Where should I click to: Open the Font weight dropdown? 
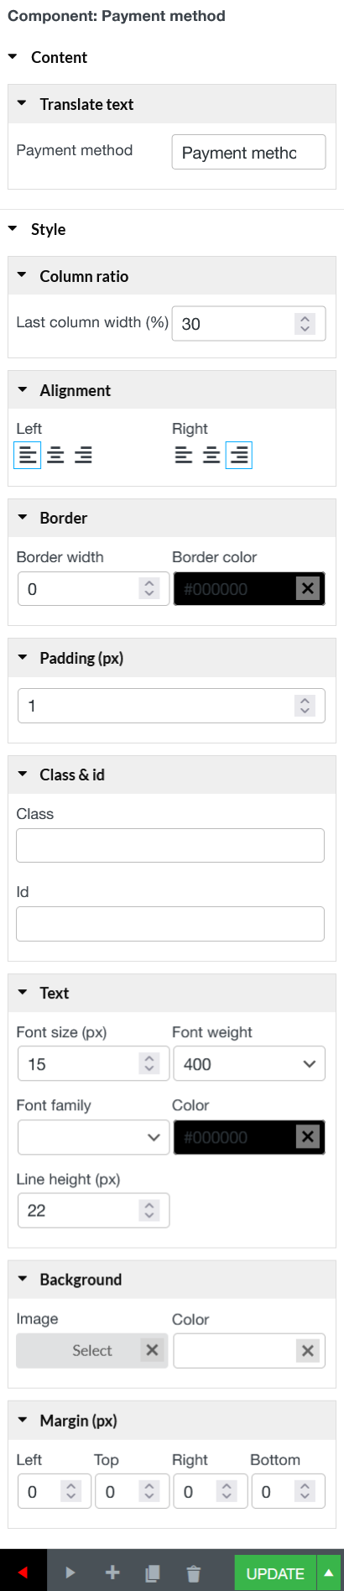[249, 1064]
